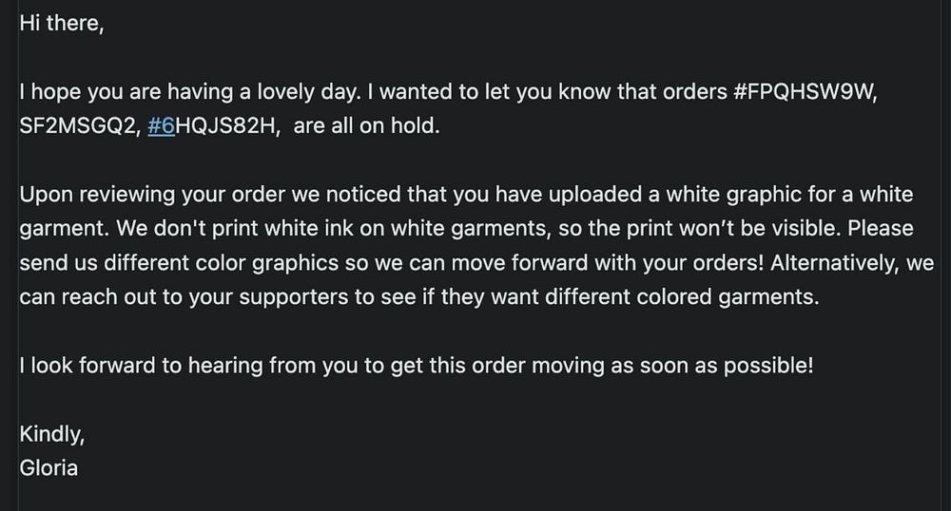951x511 pixels.
Task: Click order number SF2MSGQ2
Action: click(80, 126)
